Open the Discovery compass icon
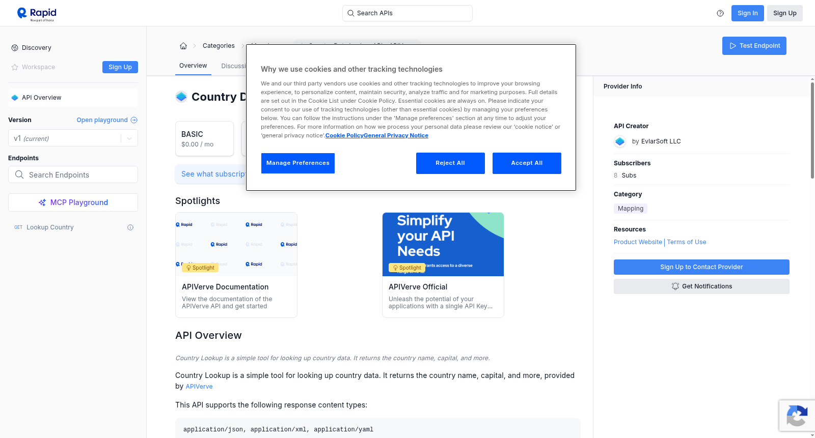Viewport: 815px width, 438px height. point(15,48)
